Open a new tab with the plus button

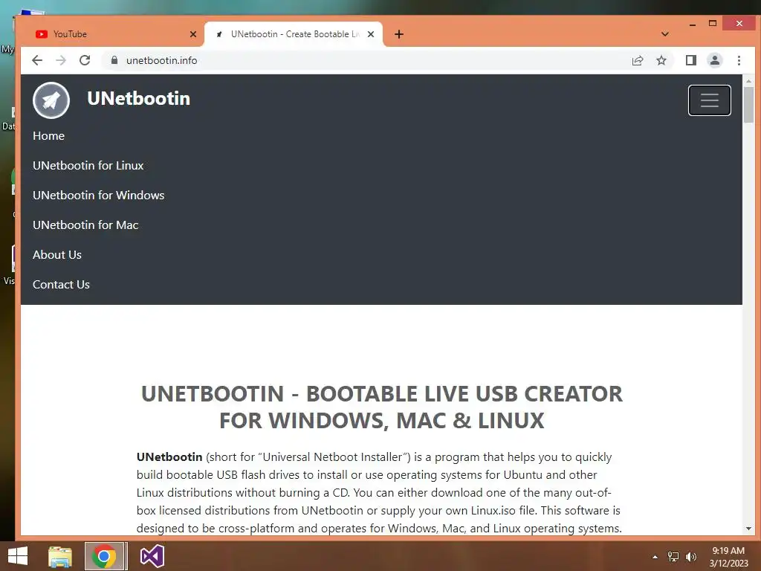[399, 34]
